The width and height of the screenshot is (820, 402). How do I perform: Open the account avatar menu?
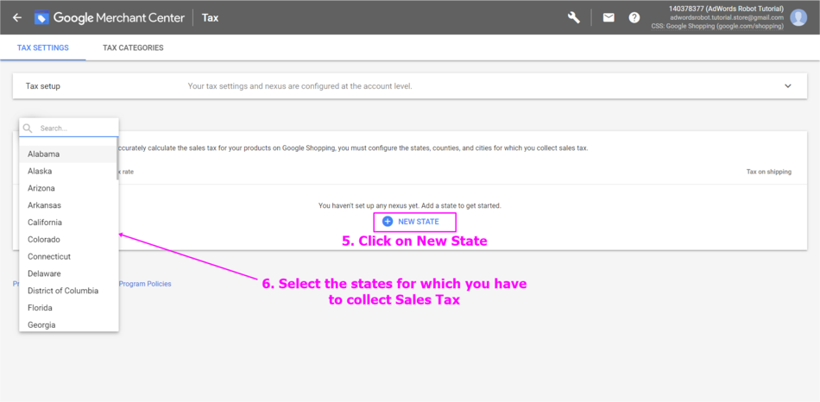[x=798, y=17]
